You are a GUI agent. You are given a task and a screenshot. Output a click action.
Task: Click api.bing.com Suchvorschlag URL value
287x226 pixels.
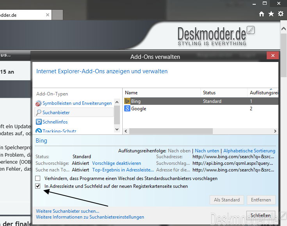coord(233,163)
